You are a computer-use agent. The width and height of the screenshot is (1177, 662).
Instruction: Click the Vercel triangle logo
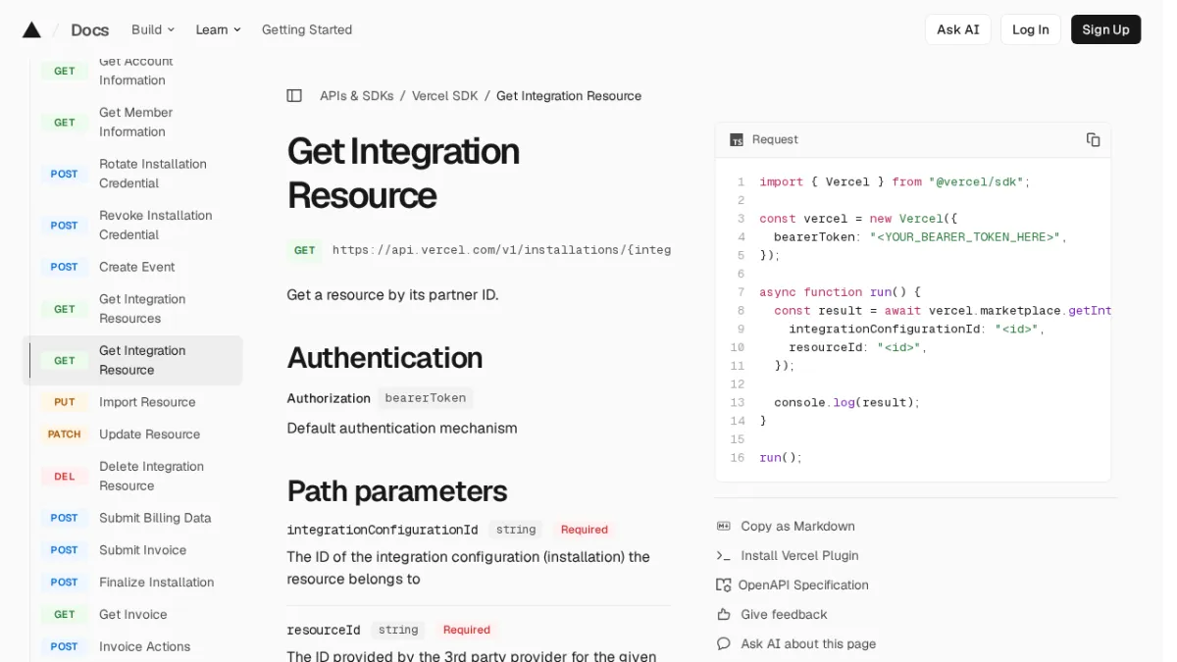tap(31, 29)
